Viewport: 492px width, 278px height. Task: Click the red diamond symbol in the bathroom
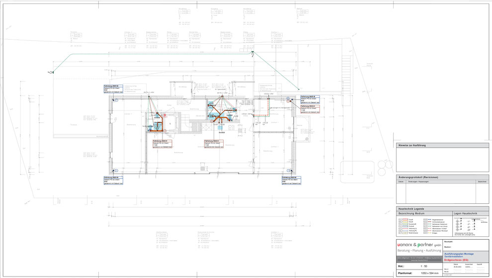click(164, 115)
